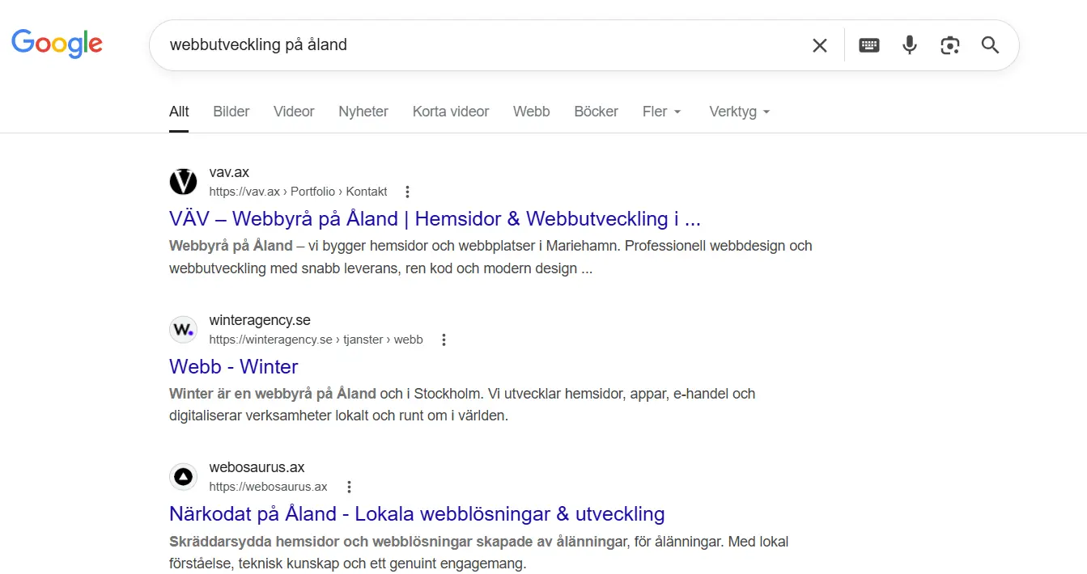Open the Webb - Winter result link
The height and width of the screenshot is (574, 1087).
coord(233,366)
